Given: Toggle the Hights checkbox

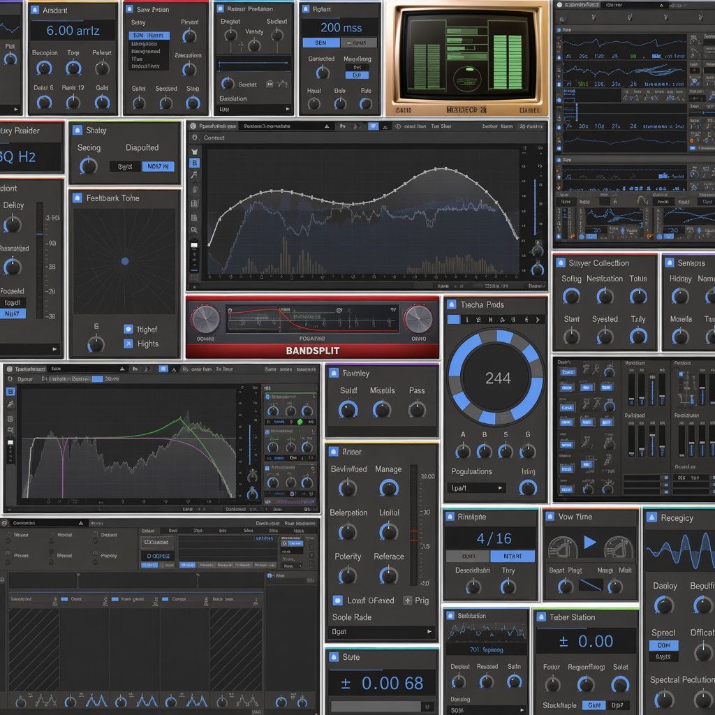Looking at the screenshot, I should click(x=128, y=344).
